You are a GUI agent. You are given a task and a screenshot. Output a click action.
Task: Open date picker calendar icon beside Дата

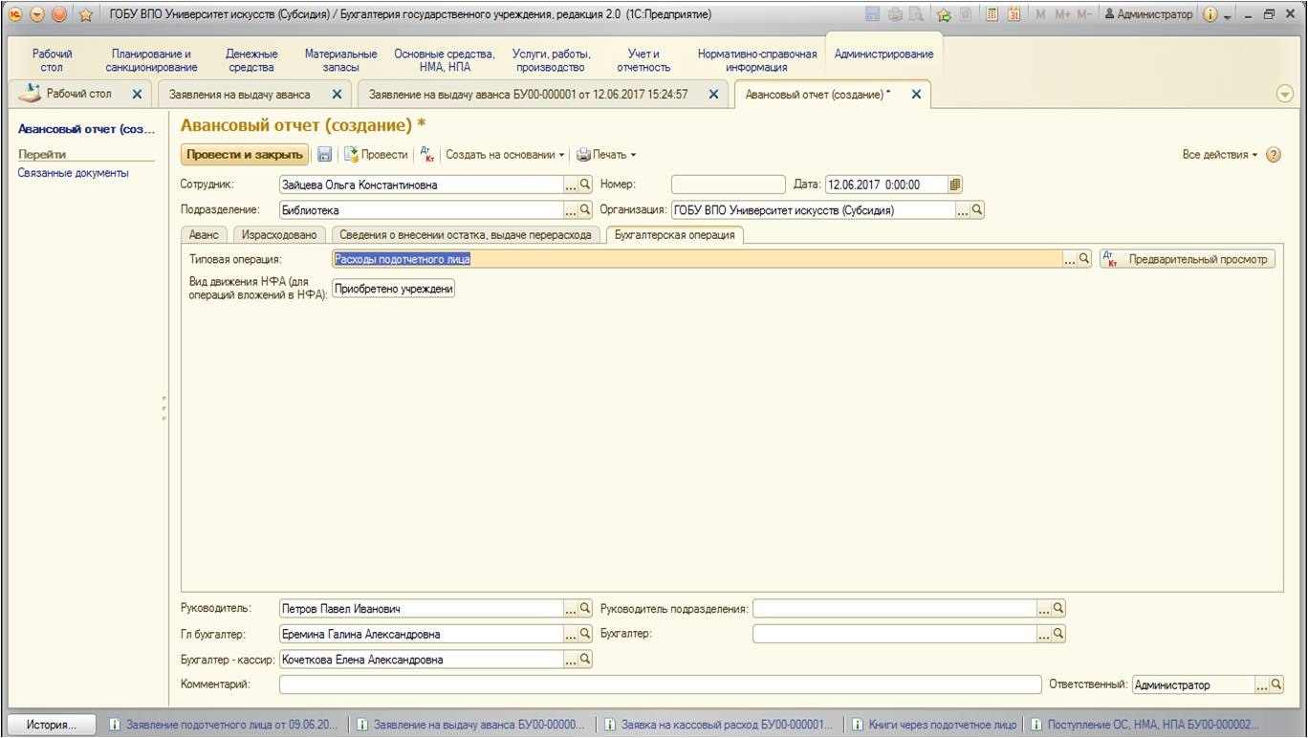954,184
